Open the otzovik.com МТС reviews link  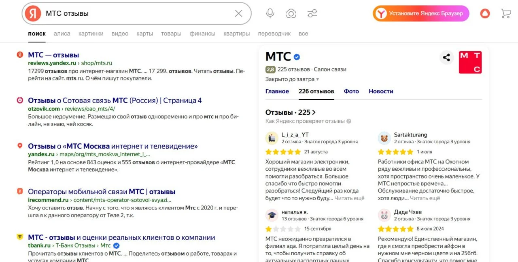115,100
